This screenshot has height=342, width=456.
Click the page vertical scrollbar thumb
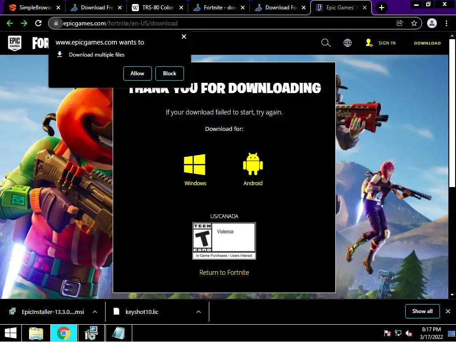click(x=452, y=114)
